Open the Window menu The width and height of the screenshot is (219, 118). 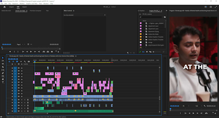point(46,4)
